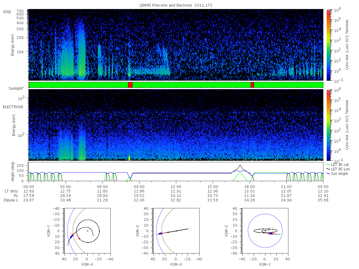359x269 pixels.
Task: Click the 21:00 time axis label
Action: (x=286, y=187)
